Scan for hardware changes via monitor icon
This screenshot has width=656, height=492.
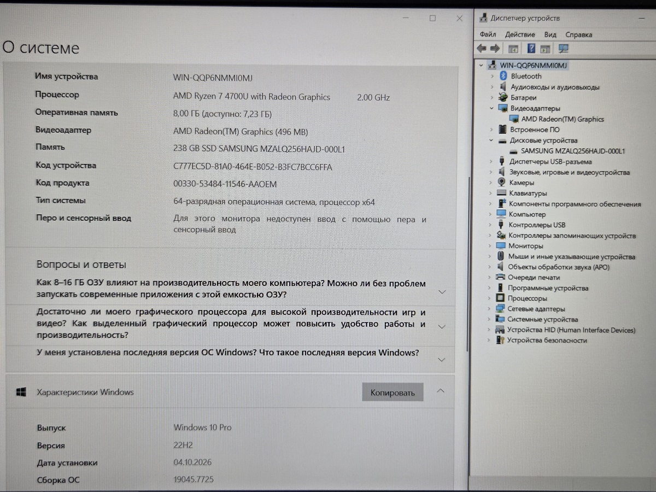[563, 49]
